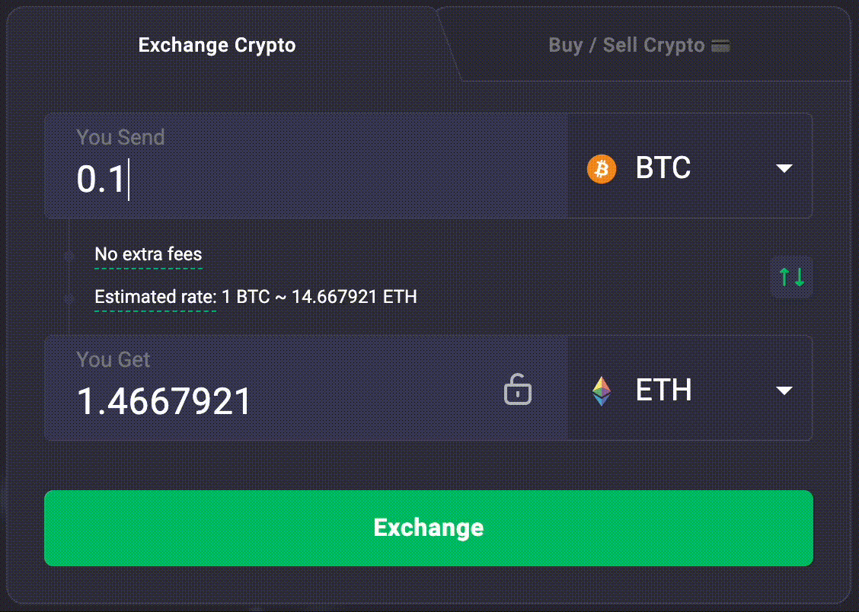Screen dimensions: 859x612
Task: Click the You Send label
Action: [120, 138]
